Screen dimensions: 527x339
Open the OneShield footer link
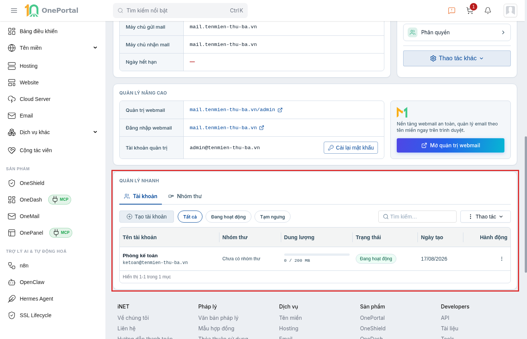[373, 328]
